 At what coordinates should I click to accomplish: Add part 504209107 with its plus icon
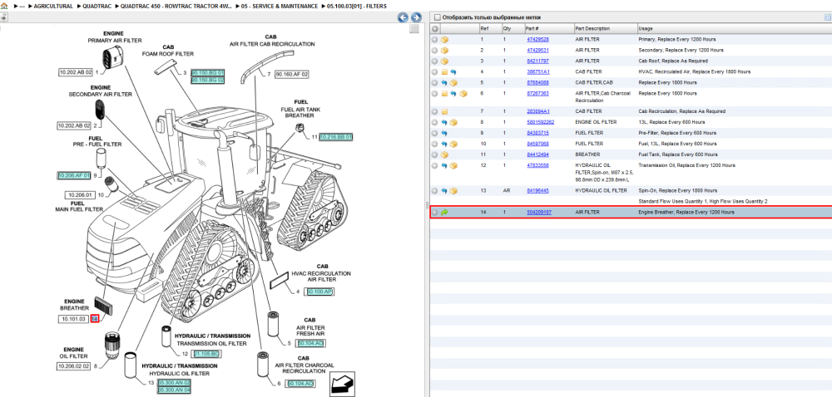[434, 213]
